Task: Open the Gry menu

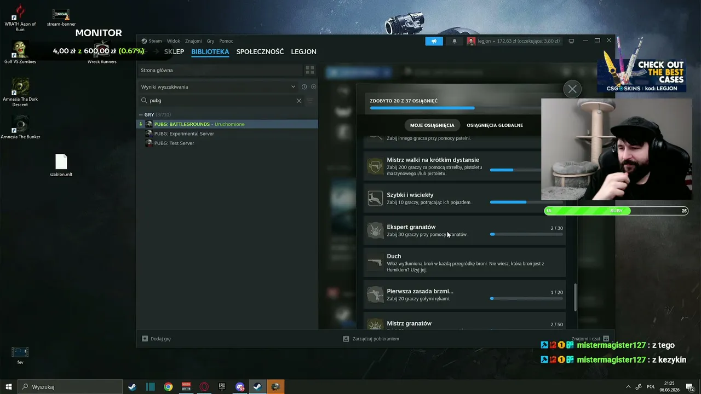Action: (x=210, y=41)
